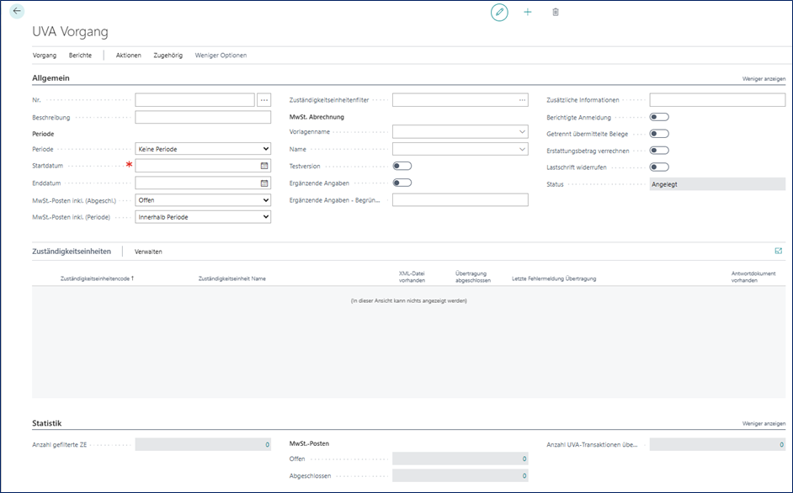Image resolution: width=793 pixels, height=493 pixels.
Task: Open the Aktionen menu
Action: (x=129, y=56)
